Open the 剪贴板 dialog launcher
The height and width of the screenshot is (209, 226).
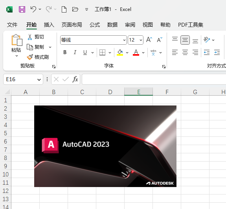click(54, 67)
